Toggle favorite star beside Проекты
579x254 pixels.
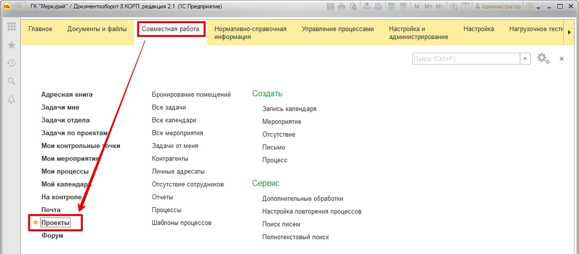pos(36,222)
